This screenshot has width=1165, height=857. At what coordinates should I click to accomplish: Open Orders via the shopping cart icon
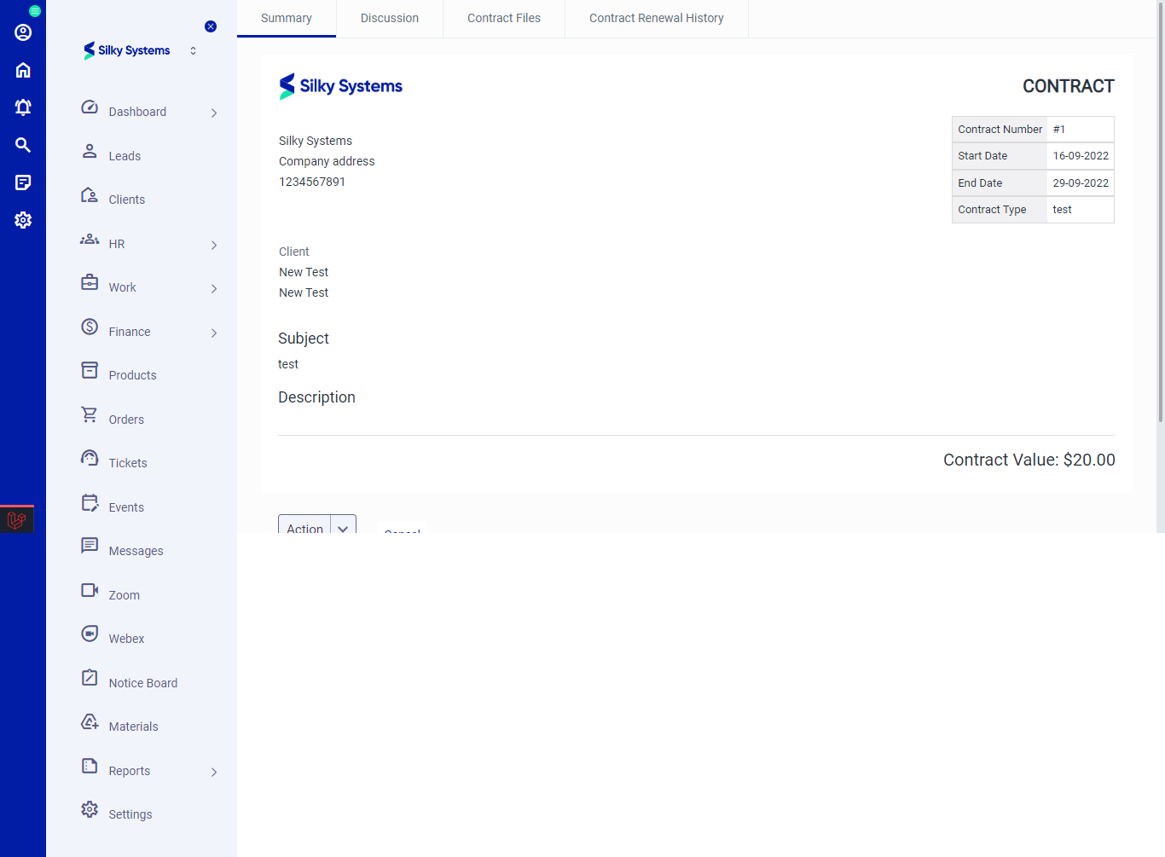pos(90,414)
